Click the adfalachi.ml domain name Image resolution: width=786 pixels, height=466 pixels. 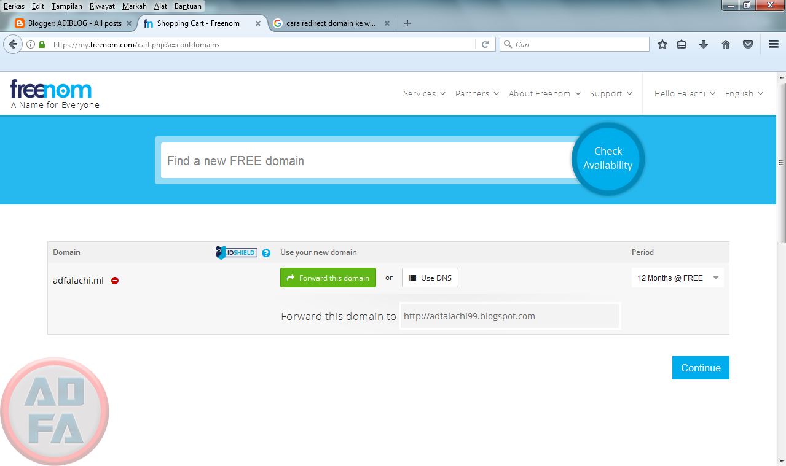(78, 281)
